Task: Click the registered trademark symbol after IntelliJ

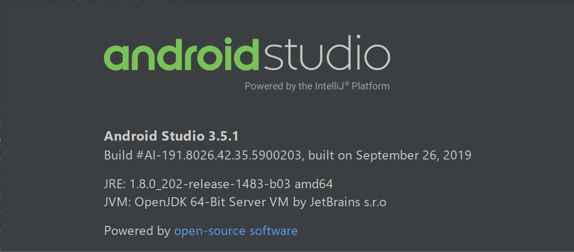Action: point(347,84)
